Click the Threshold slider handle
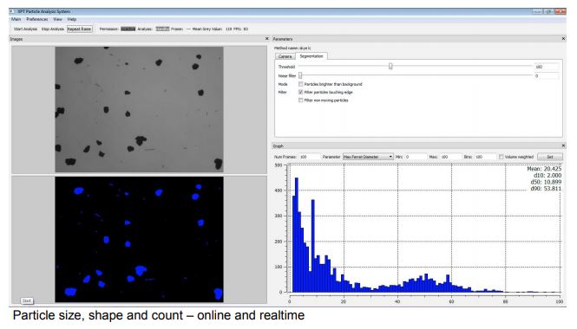This screenshot has width=577, height=329. (390, 66)
